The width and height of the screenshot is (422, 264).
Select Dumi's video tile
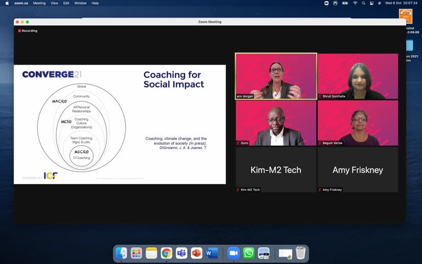click(x=276, y=123)
